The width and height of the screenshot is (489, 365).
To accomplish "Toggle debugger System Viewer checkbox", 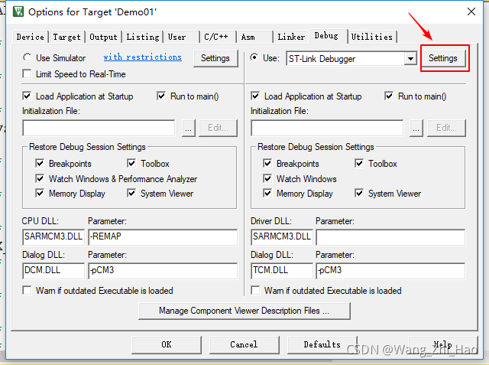I will [359, 194].
